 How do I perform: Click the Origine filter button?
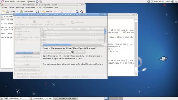[27, 65]
